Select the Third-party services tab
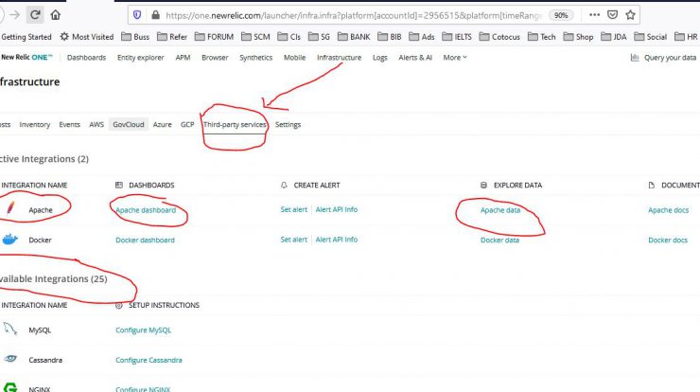Image resolution: width=700 pixels, height=392 pixels. coord(235,124)
